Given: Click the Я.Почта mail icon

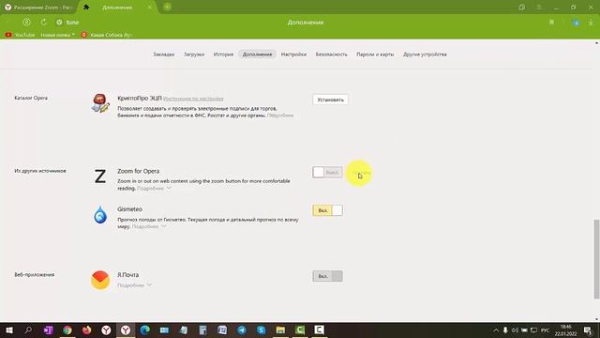Looking at the screenshot, I should pyautogui.click(x=100, y=280).
